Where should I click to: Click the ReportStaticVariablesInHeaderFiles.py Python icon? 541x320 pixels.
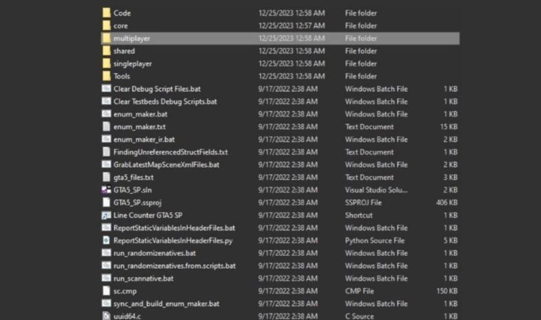[x=107, y=241]
